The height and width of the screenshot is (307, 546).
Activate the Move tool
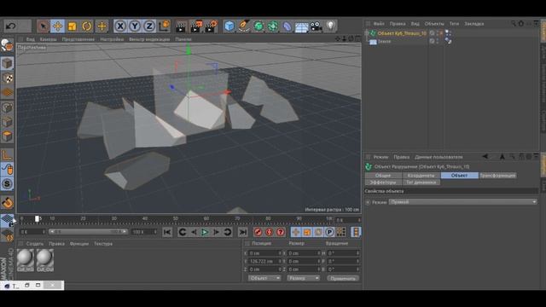tap(57, 26)
